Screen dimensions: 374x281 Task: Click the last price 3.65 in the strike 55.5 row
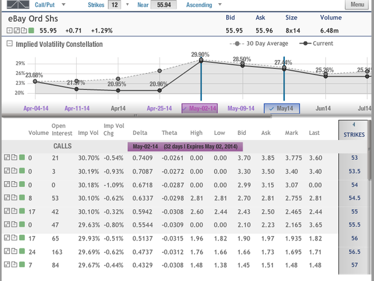pos(315,225)
